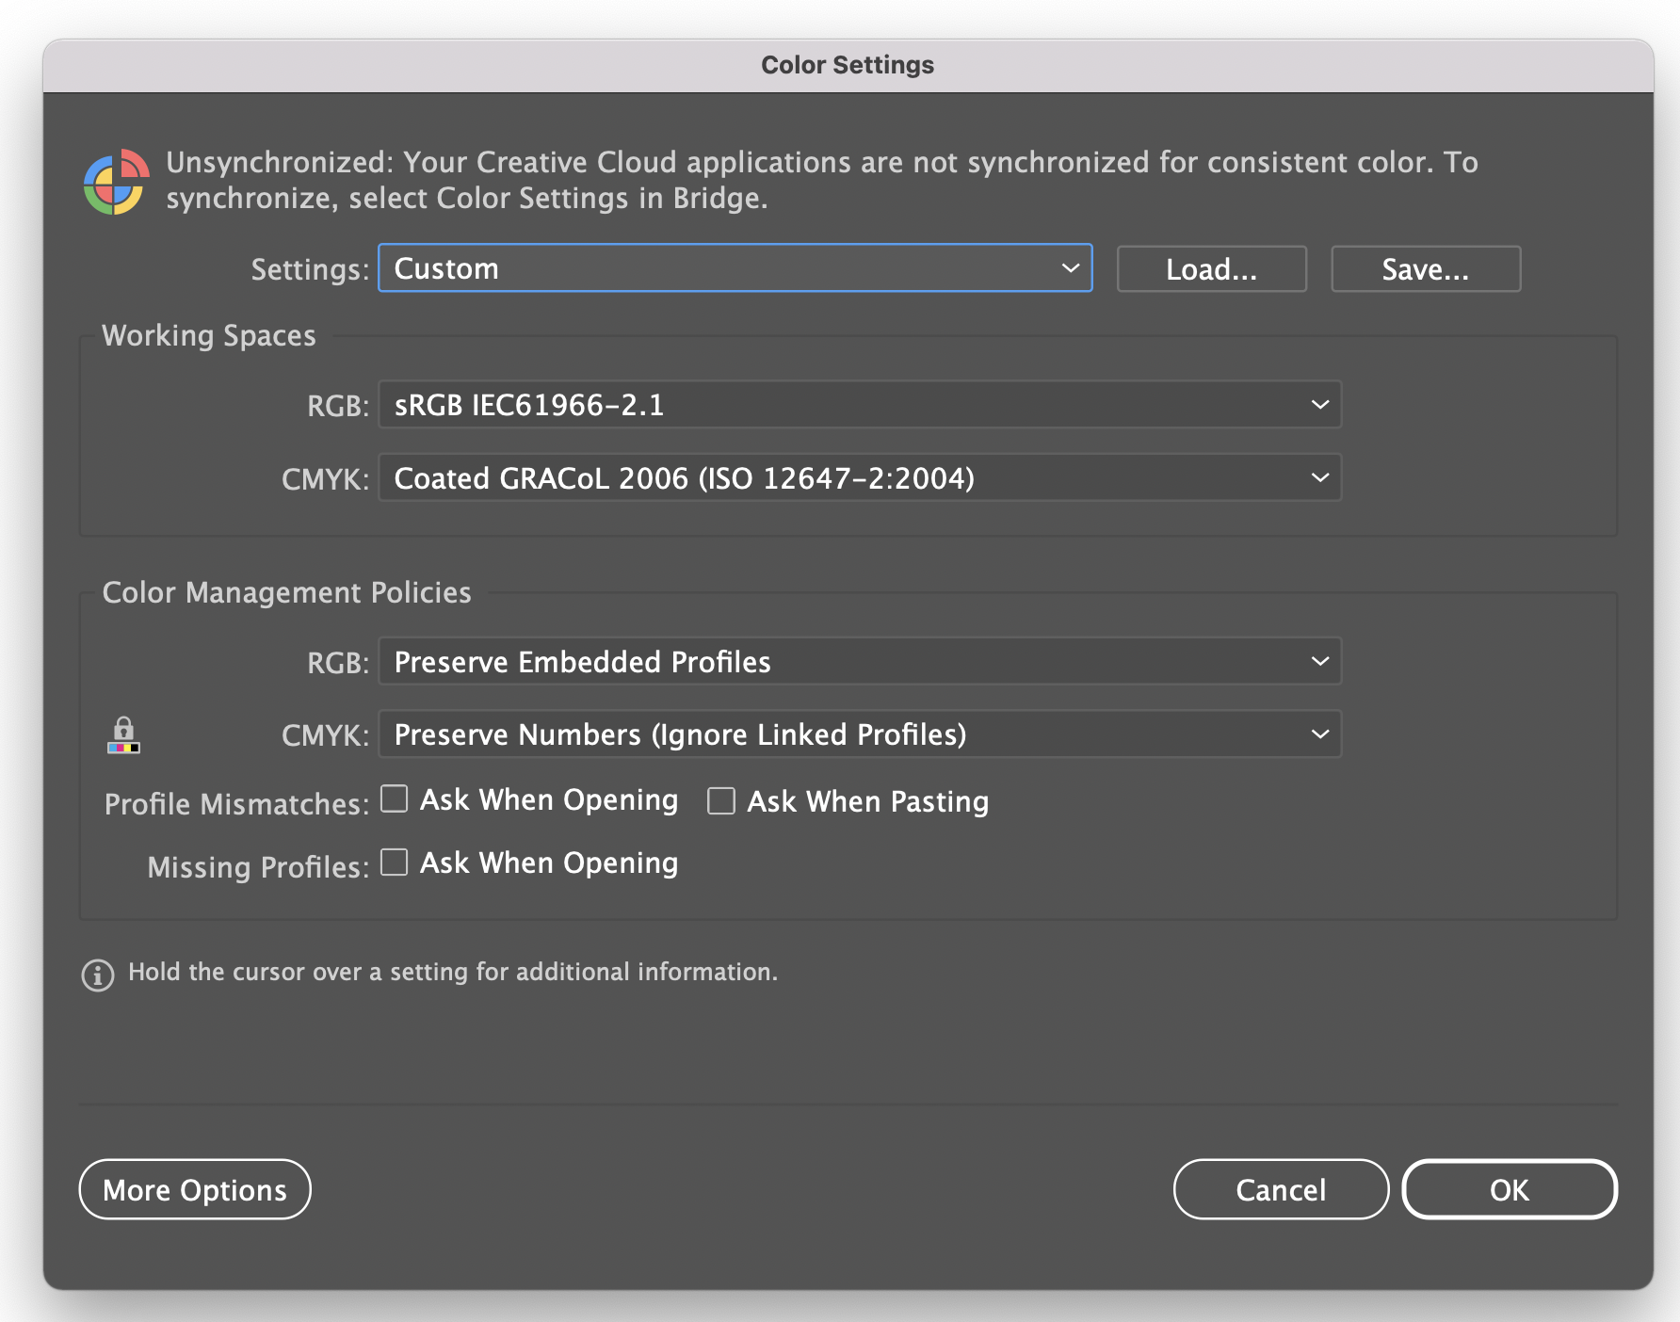Click the info icon next to hint text
The height and width of the screenshot is (1322, 1680).
[97, 975]
